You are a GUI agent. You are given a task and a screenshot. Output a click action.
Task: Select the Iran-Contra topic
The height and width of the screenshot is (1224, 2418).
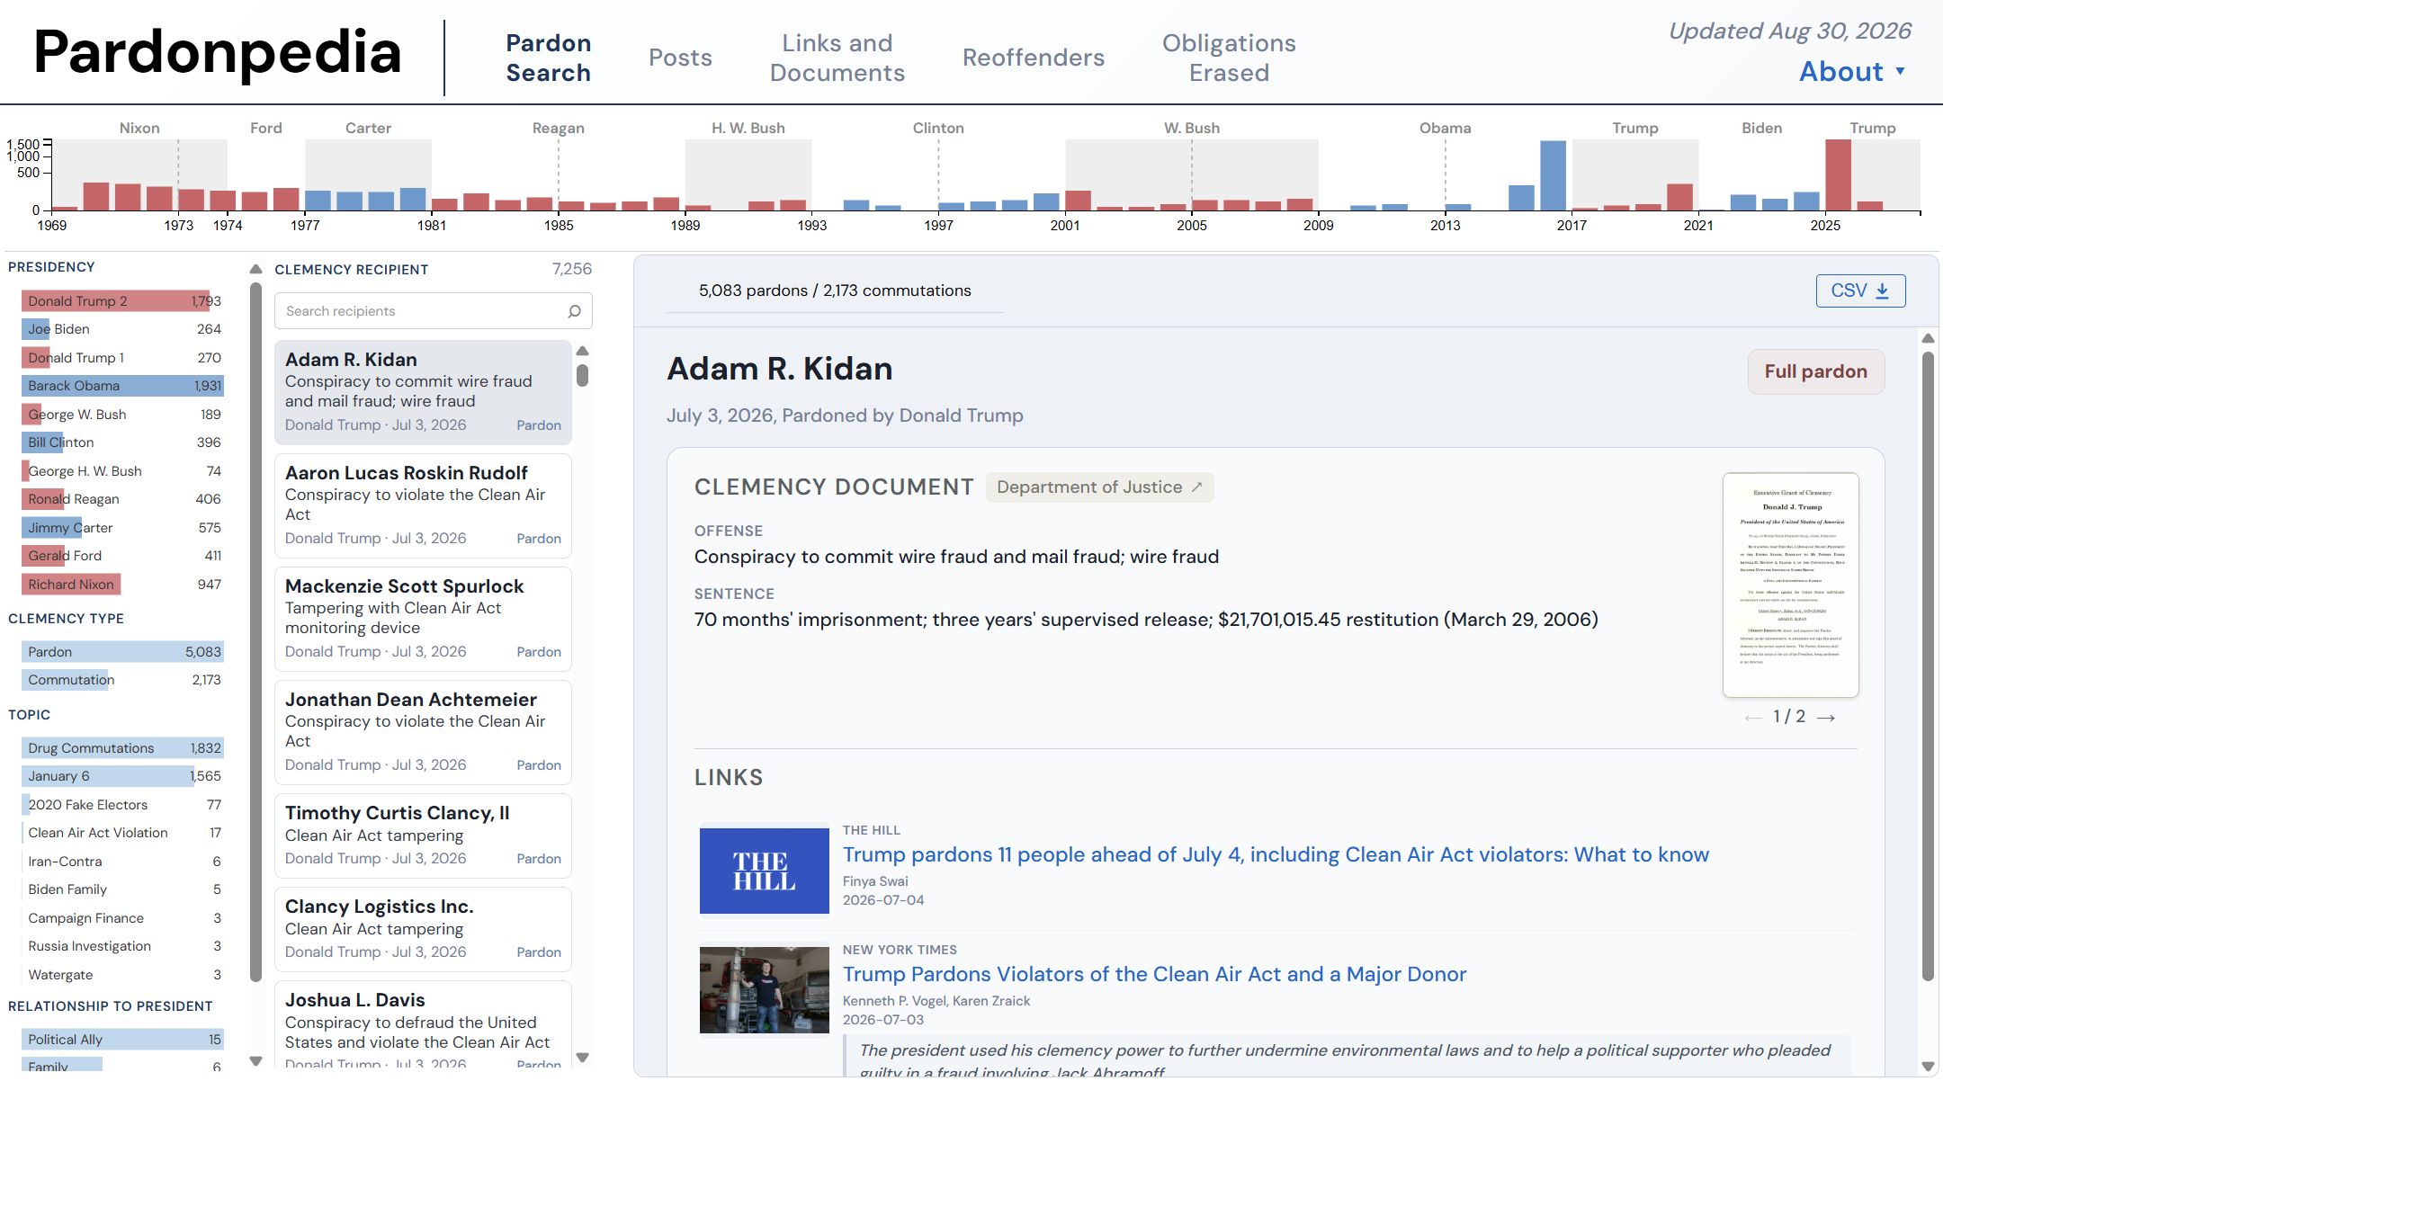coord(122,862)
